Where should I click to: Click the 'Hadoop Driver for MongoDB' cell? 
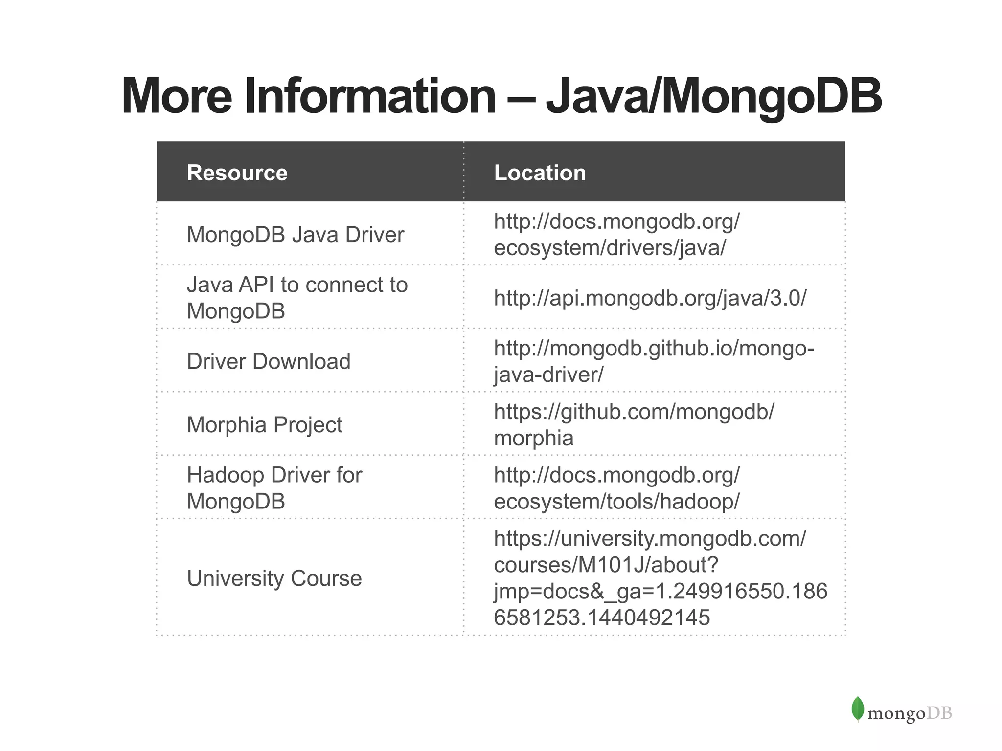310,487
